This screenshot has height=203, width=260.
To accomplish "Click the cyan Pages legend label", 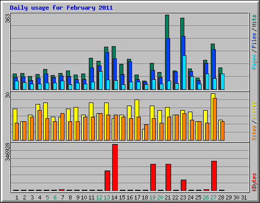I will (x=254, y=62).
